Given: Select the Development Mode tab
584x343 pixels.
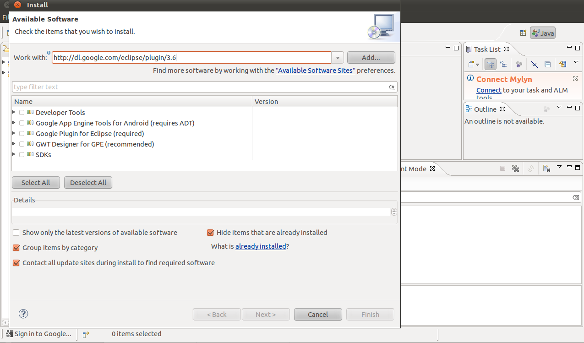Looking at the screenshot, I should (x=414, y=169).
